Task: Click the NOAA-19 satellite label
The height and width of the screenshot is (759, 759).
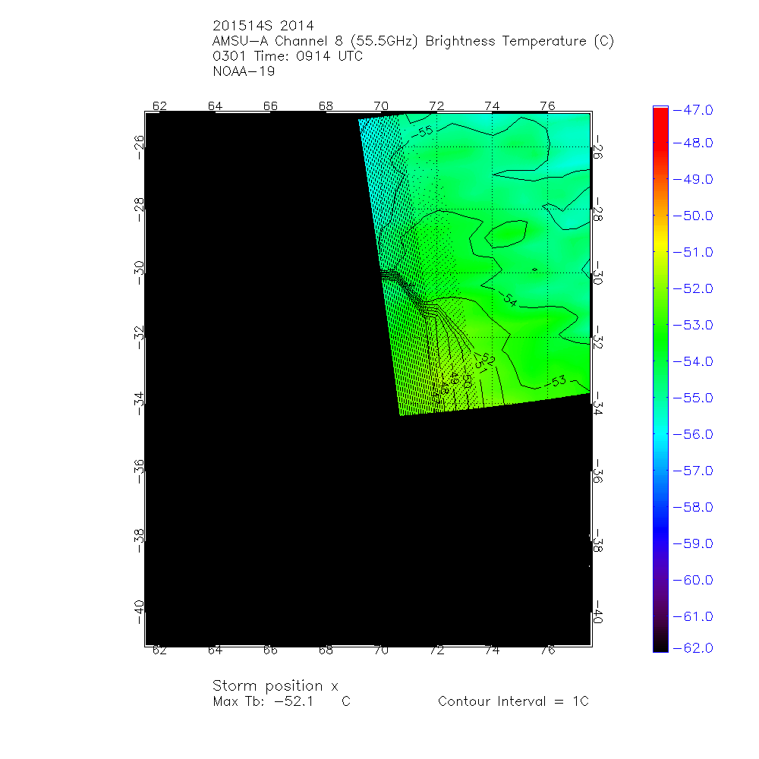Action: (244, 71)
